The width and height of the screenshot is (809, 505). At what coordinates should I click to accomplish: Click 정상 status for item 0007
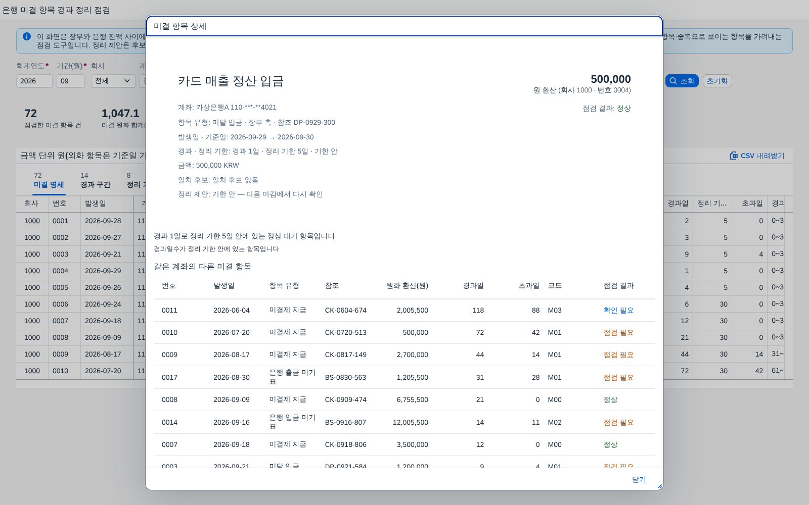pos(610,444)
